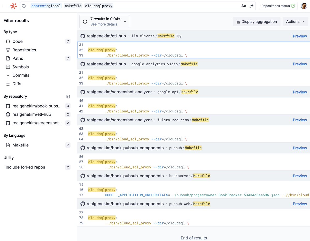The height and width of the screenshot is (241, 310).
Task: Click the context:global filter chip
Action: [46, 6]
